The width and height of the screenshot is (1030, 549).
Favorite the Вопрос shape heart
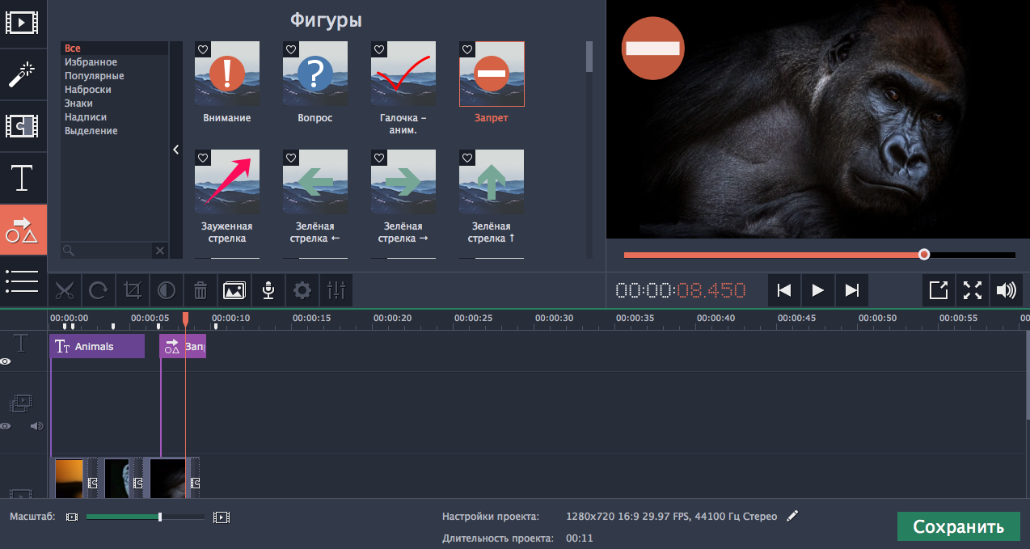point(290,49)
